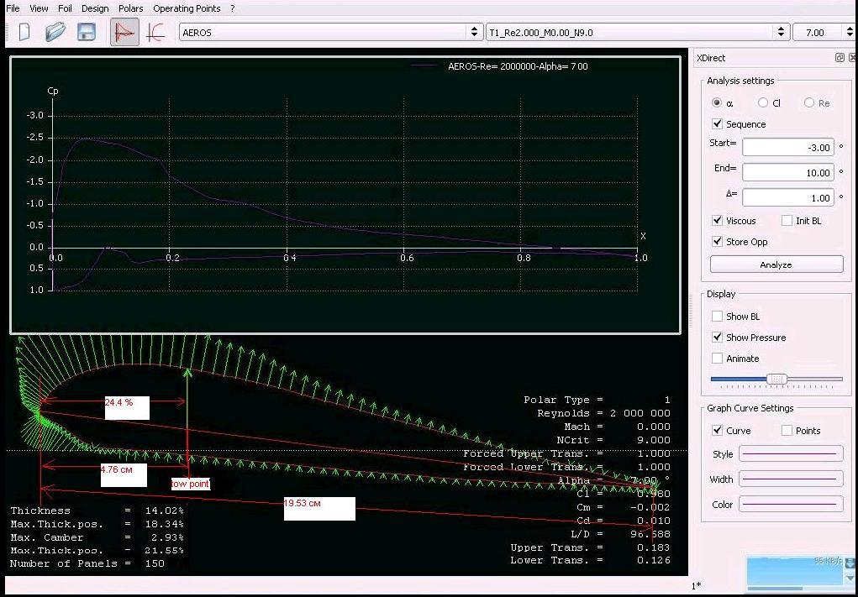Uncheck the Viscous checkbox

point(717,221)
